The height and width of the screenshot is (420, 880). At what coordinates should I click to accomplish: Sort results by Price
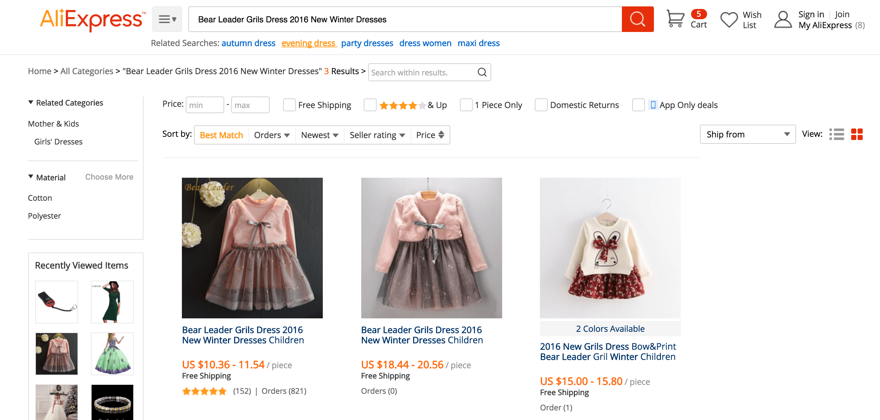pyautogui.click(x=430, y=135)
